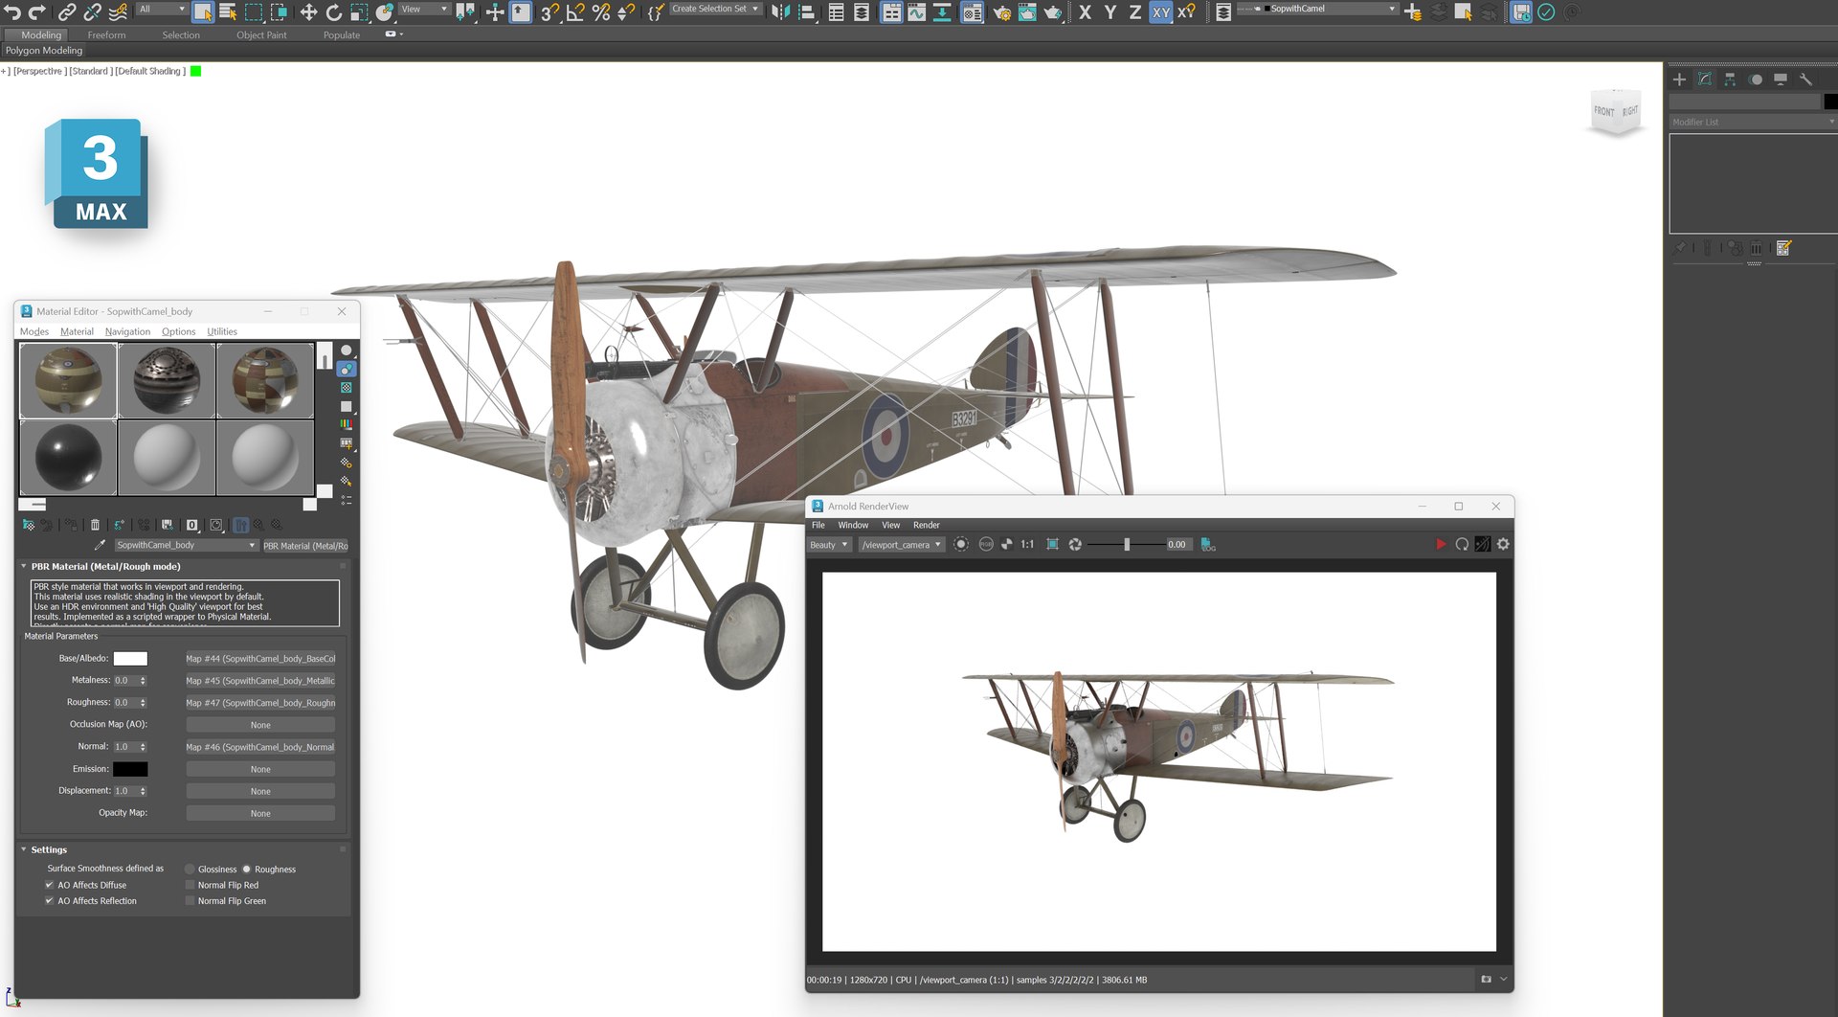Image resolution: width=1838 pixels, height=1017 pixels.
Task: Click the crop region icon in Arnold RenderView
Action: click(1052, 544)
